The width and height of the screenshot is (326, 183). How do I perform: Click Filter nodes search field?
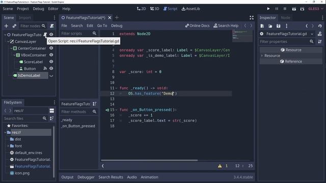[33, 26]
